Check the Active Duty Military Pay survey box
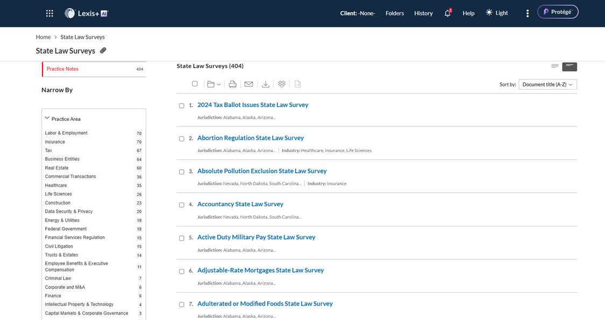 182,238
